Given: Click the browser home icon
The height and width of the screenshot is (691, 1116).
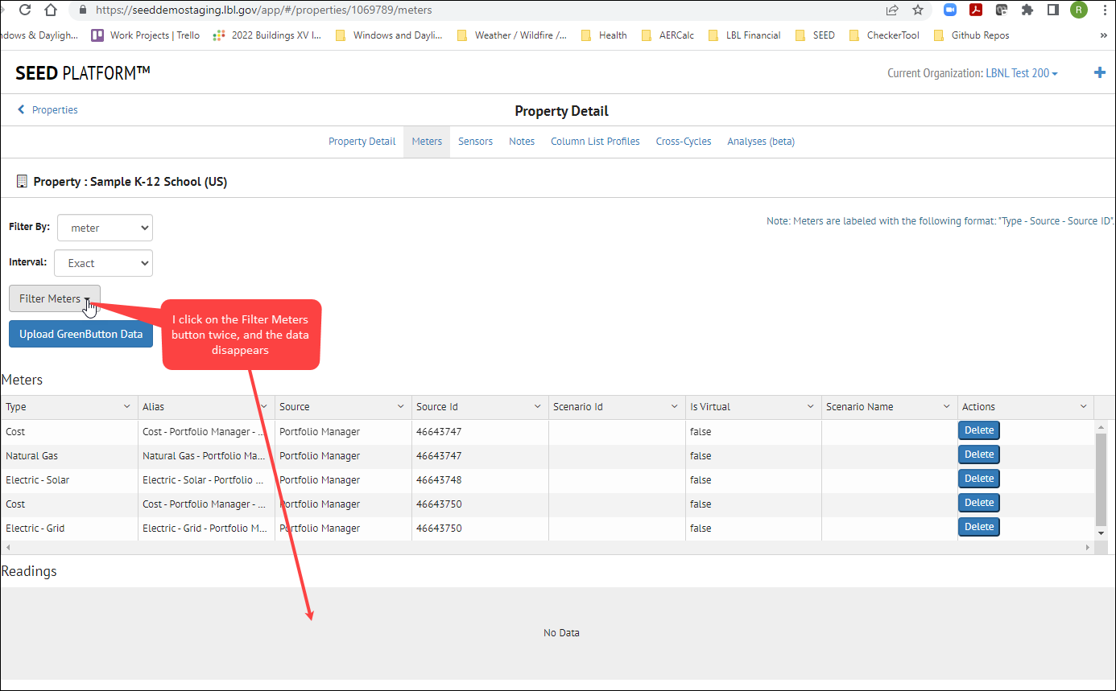Looking at the screenshot, I should (x=51, y=10).
